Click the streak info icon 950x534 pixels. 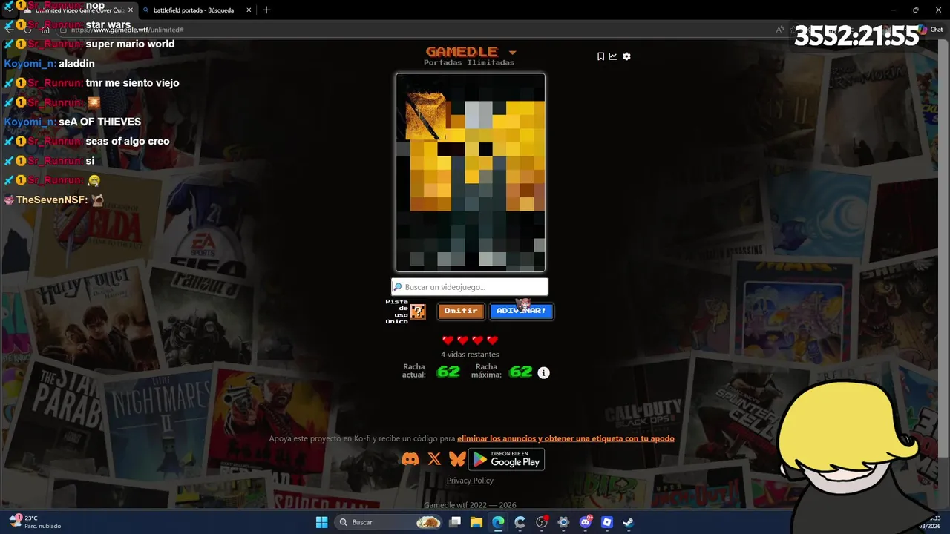coord(543,372)
